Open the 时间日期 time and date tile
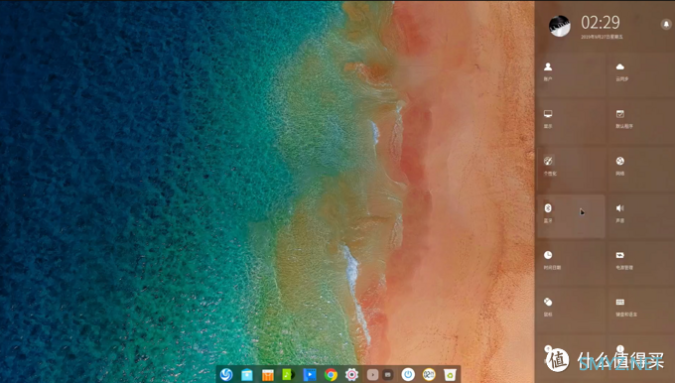Screen dimensions: 675x383 pos(571,263)
